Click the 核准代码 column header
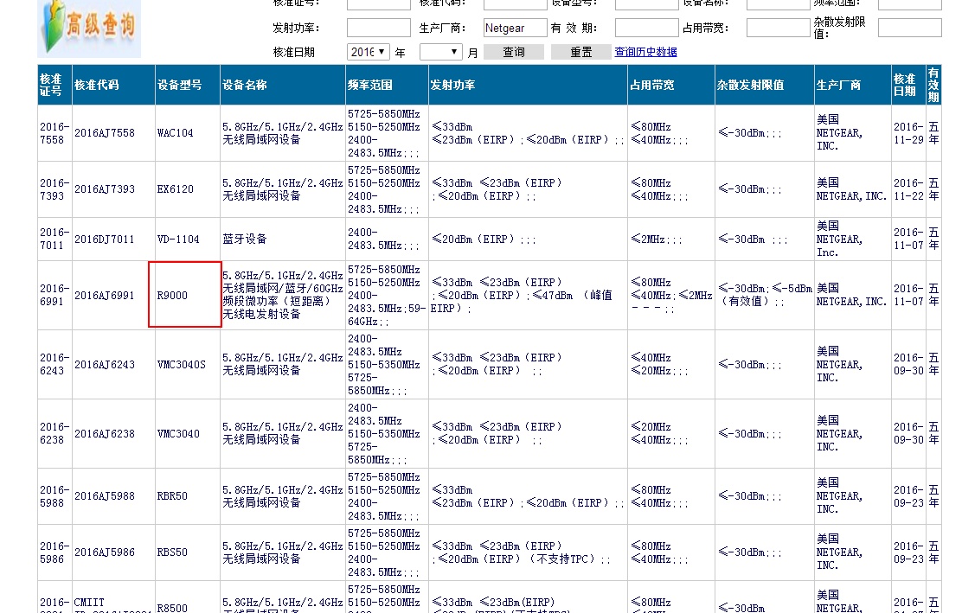962x613 pixels. click(x=113, y=85)
